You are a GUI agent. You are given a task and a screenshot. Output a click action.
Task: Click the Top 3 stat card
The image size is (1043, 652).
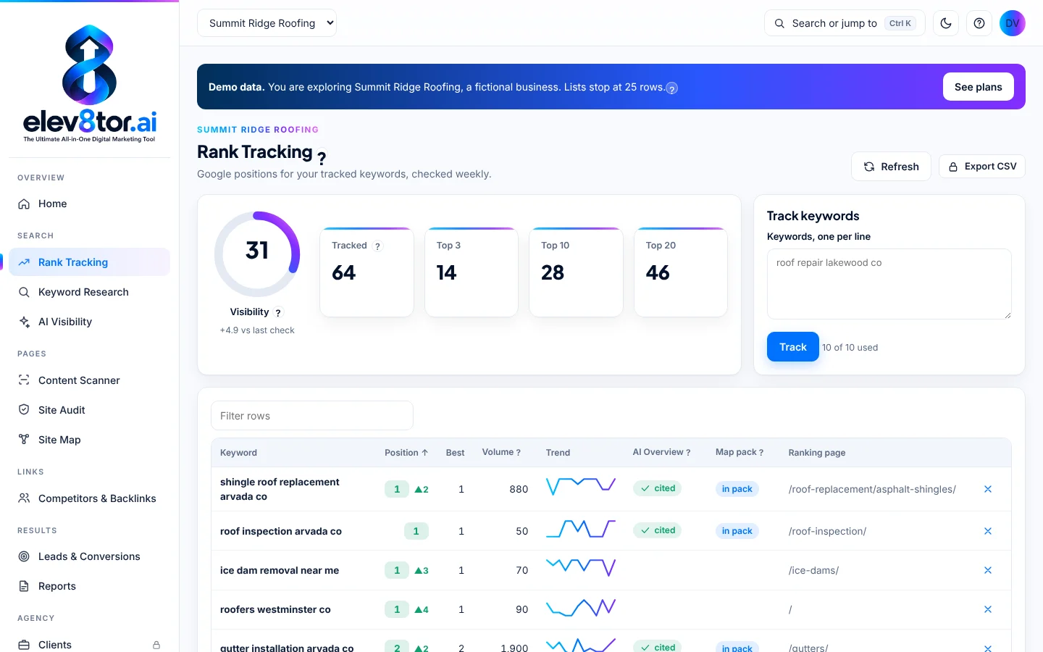pyautogui.click(x=472, y=272)
